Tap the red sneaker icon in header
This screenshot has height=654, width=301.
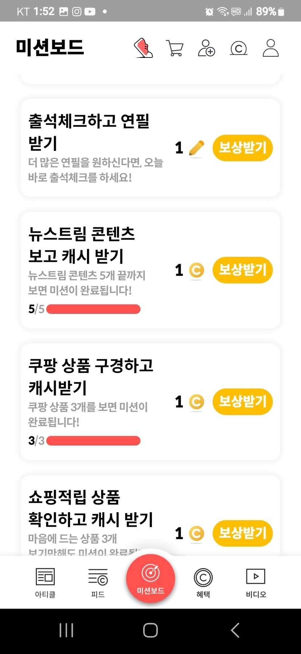pos(144,48)
